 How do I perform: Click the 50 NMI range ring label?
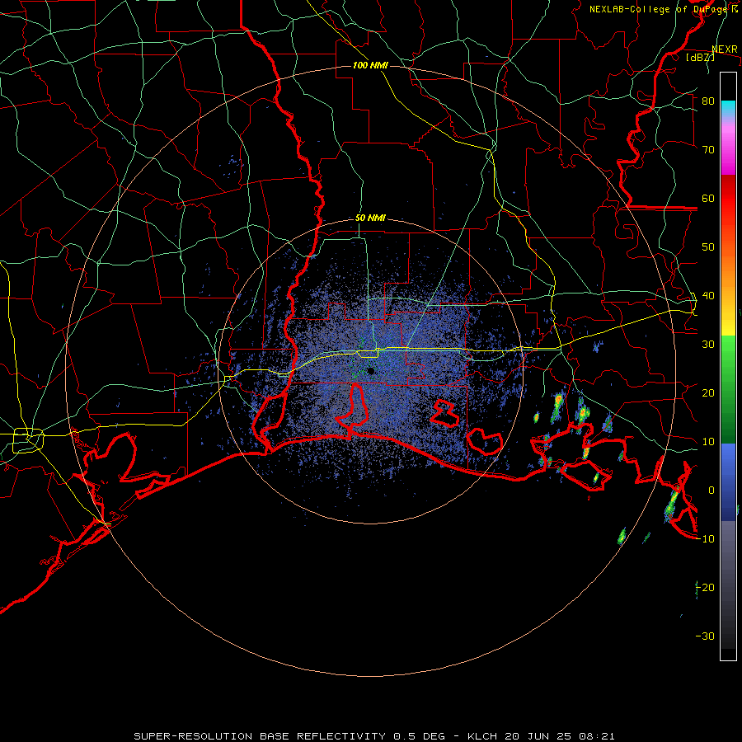370,218
